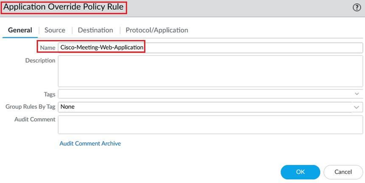Cancel the policy rule dialog

(343, 172)
